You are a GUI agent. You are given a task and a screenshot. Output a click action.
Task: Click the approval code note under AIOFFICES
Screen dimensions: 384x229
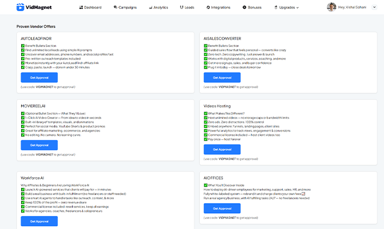[231, 218]
